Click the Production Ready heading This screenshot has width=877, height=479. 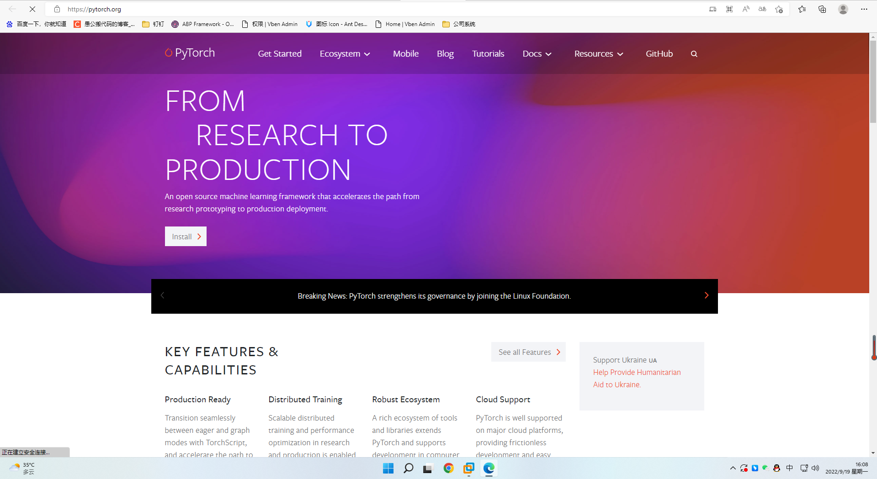(x=197, y=400)
